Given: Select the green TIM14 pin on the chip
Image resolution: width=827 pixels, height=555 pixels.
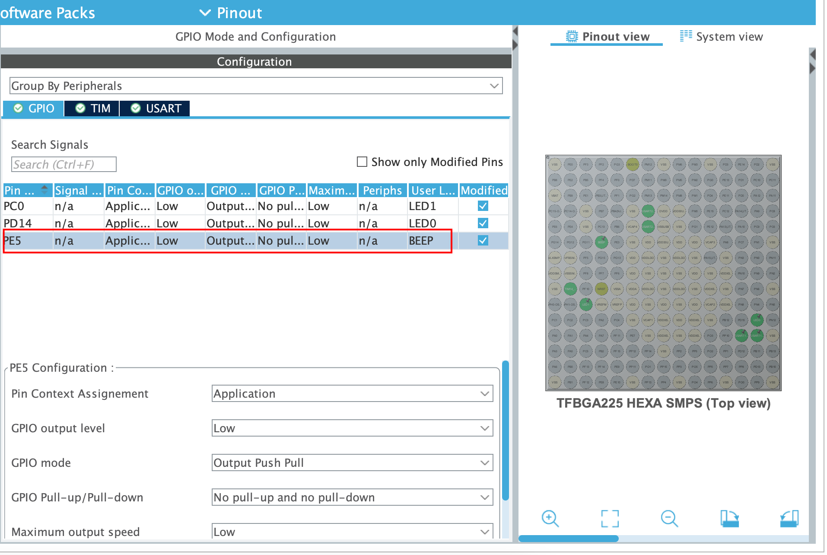Looking at the screenshot, I should [570, 289].
